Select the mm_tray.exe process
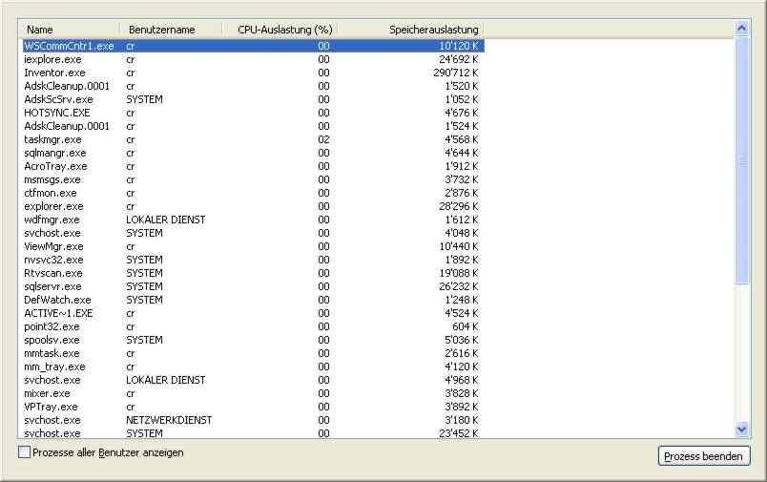This screenshot has height=482, width=767. (253, 367)
